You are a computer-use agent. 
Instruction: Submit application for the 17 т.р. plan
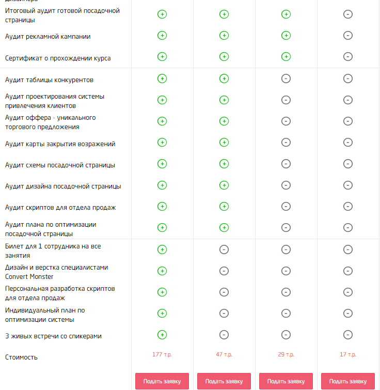click(348, 381)
